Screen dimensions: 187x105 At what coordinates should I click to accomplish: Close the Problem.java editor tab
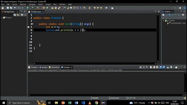(x=43, y=12)
